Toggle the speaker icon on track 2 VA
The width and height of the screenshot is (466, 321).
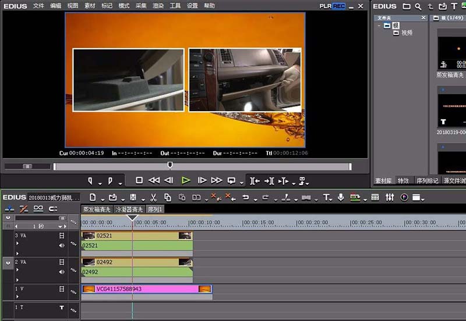(62, 272)
